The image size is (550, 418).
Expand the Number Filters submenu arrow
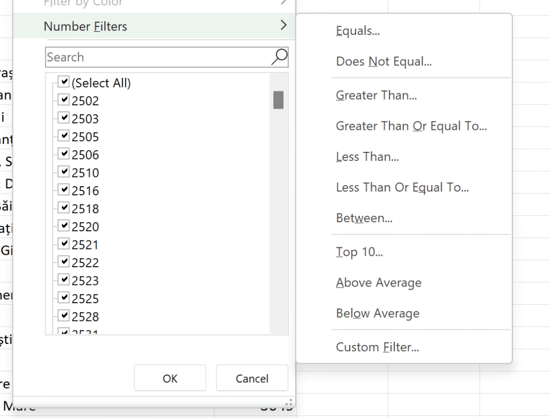[284, 25]
